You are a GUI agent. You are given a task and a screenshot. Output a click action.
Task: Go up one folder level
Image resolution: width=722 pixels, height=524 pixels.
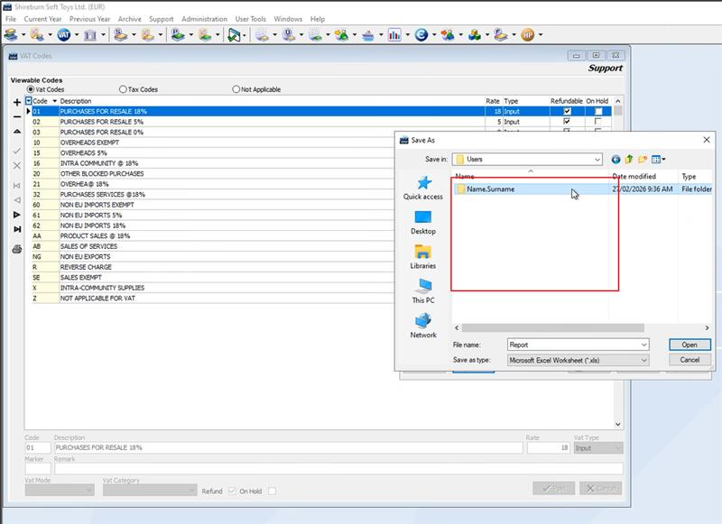629,160
